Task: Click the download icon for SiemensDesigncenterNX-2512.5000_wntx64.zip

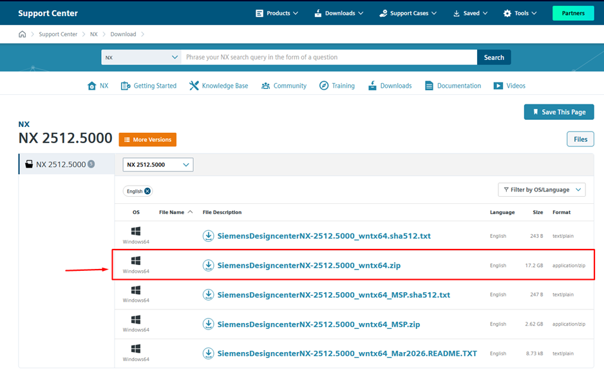Action: pos(208,265)
